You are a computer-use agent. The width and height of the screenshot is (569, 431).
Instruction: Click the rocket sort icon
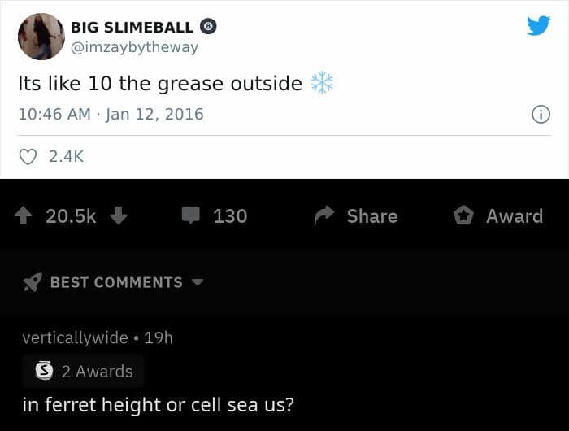point(33,282)
